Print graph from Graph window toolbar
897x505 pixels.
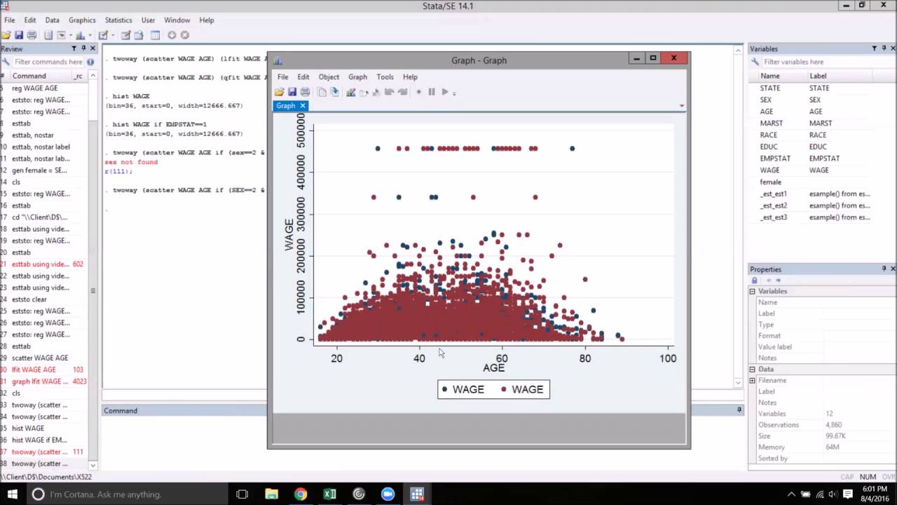point(305,92)
